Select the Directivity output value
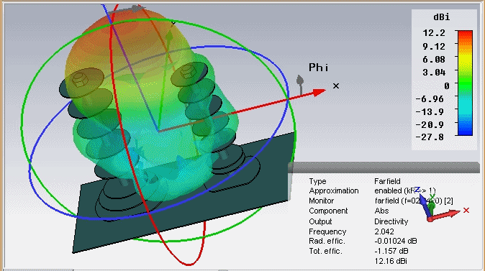 (x=391, y=221)
